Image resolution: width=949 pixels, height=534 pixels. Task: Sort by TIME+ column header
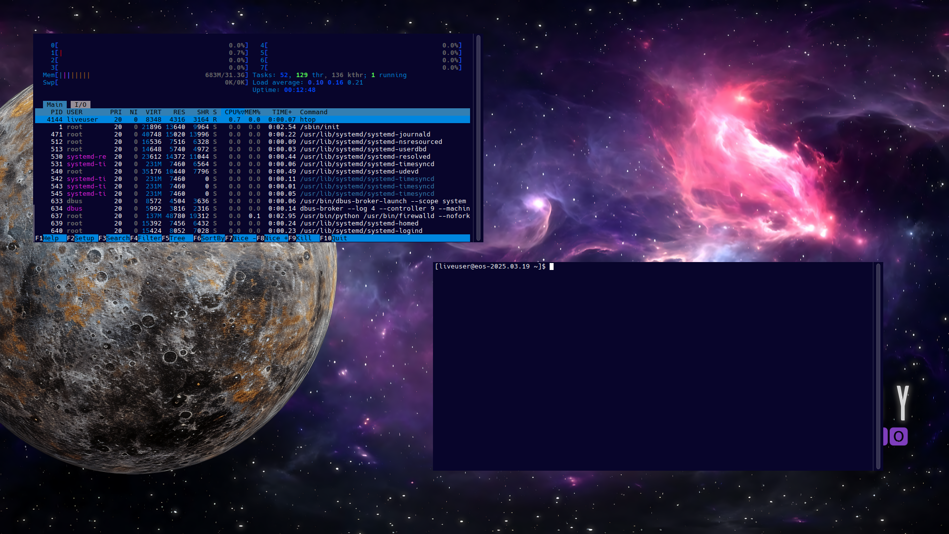[282, 112]
